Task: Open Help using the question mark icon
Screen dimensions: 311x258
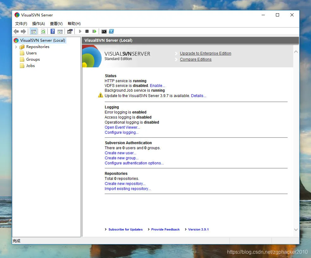Action: 53,31
